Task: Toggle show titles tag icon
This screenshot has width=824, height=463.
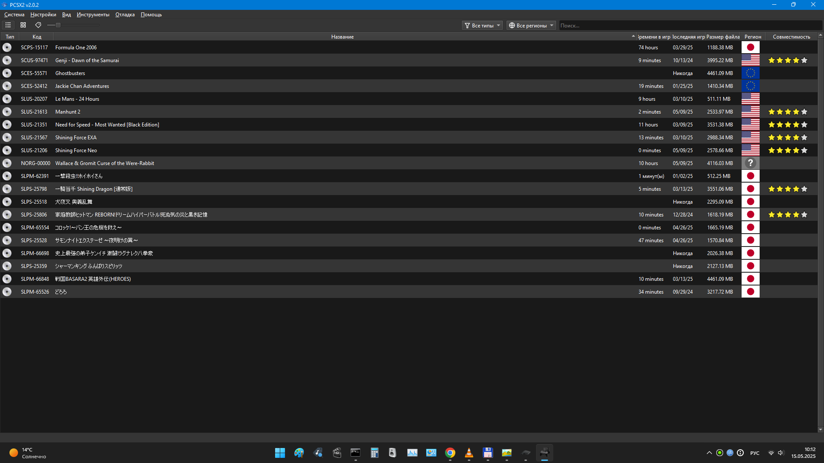Action: pyautogui.click(x=38, y=25)
